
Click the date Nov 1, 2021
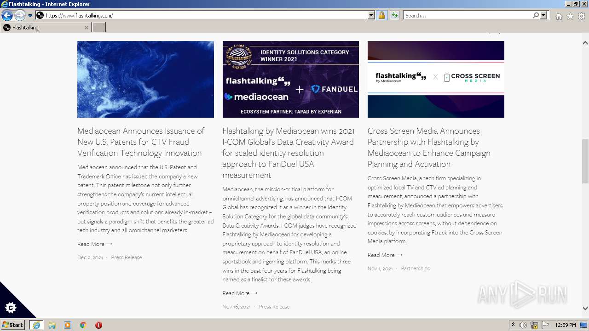click(380, 268)
